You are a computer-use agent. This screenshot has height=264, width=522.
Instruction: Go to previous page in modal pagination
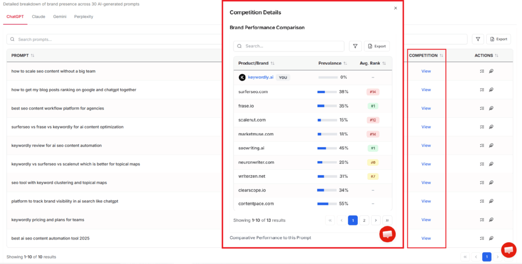[x=342, y=220]
